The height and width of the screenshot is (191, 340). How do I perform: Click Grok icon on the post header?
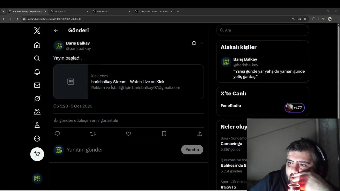pos(194,43)
